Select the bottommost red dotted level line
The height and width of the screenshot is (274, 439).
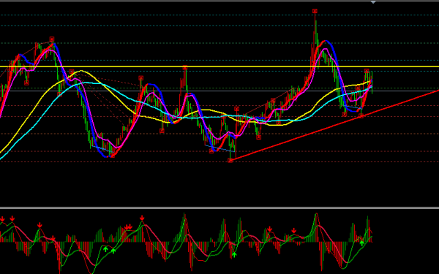219,161
